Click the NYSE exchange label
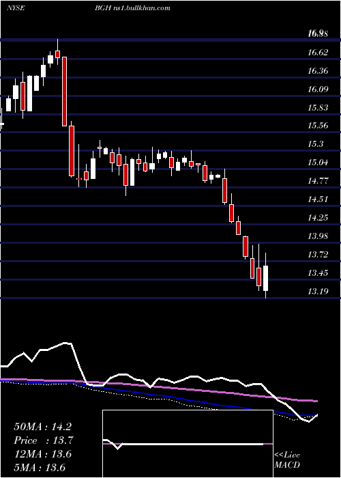This screenshot has height=478, width=341. pyautogui.click(x=16, y=8)
